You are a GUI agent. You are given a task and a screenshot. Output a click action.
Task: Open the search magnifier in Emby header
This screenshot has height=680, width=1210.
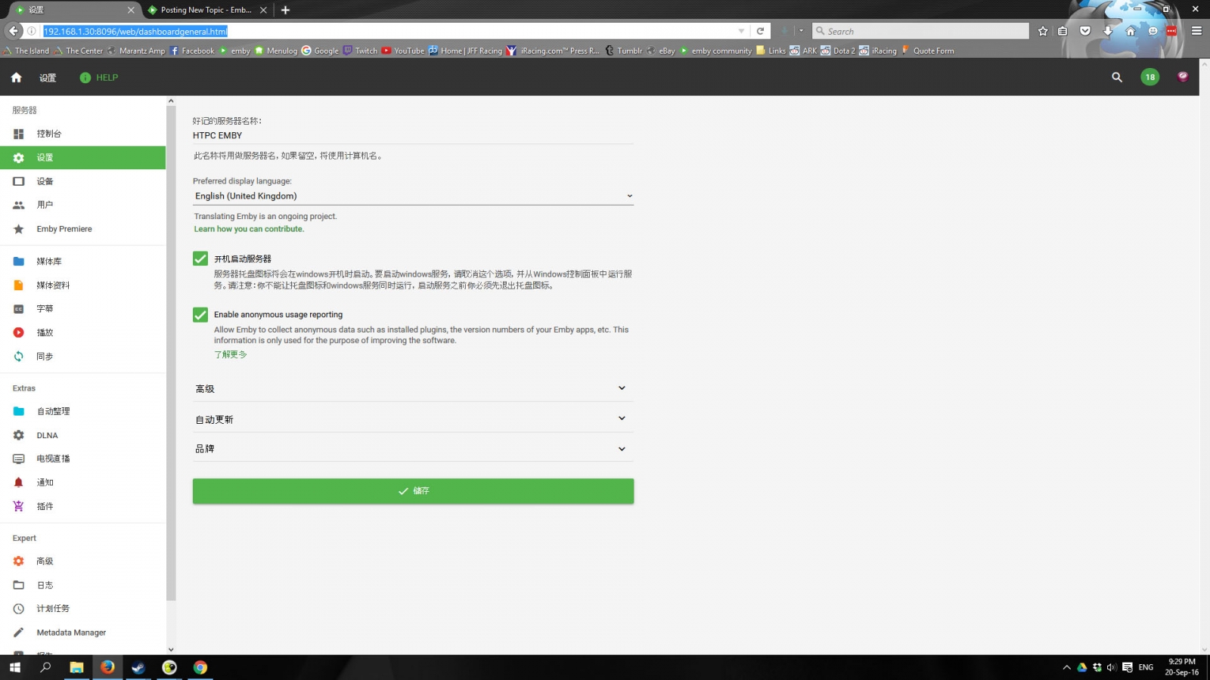tap(1117, 77)
